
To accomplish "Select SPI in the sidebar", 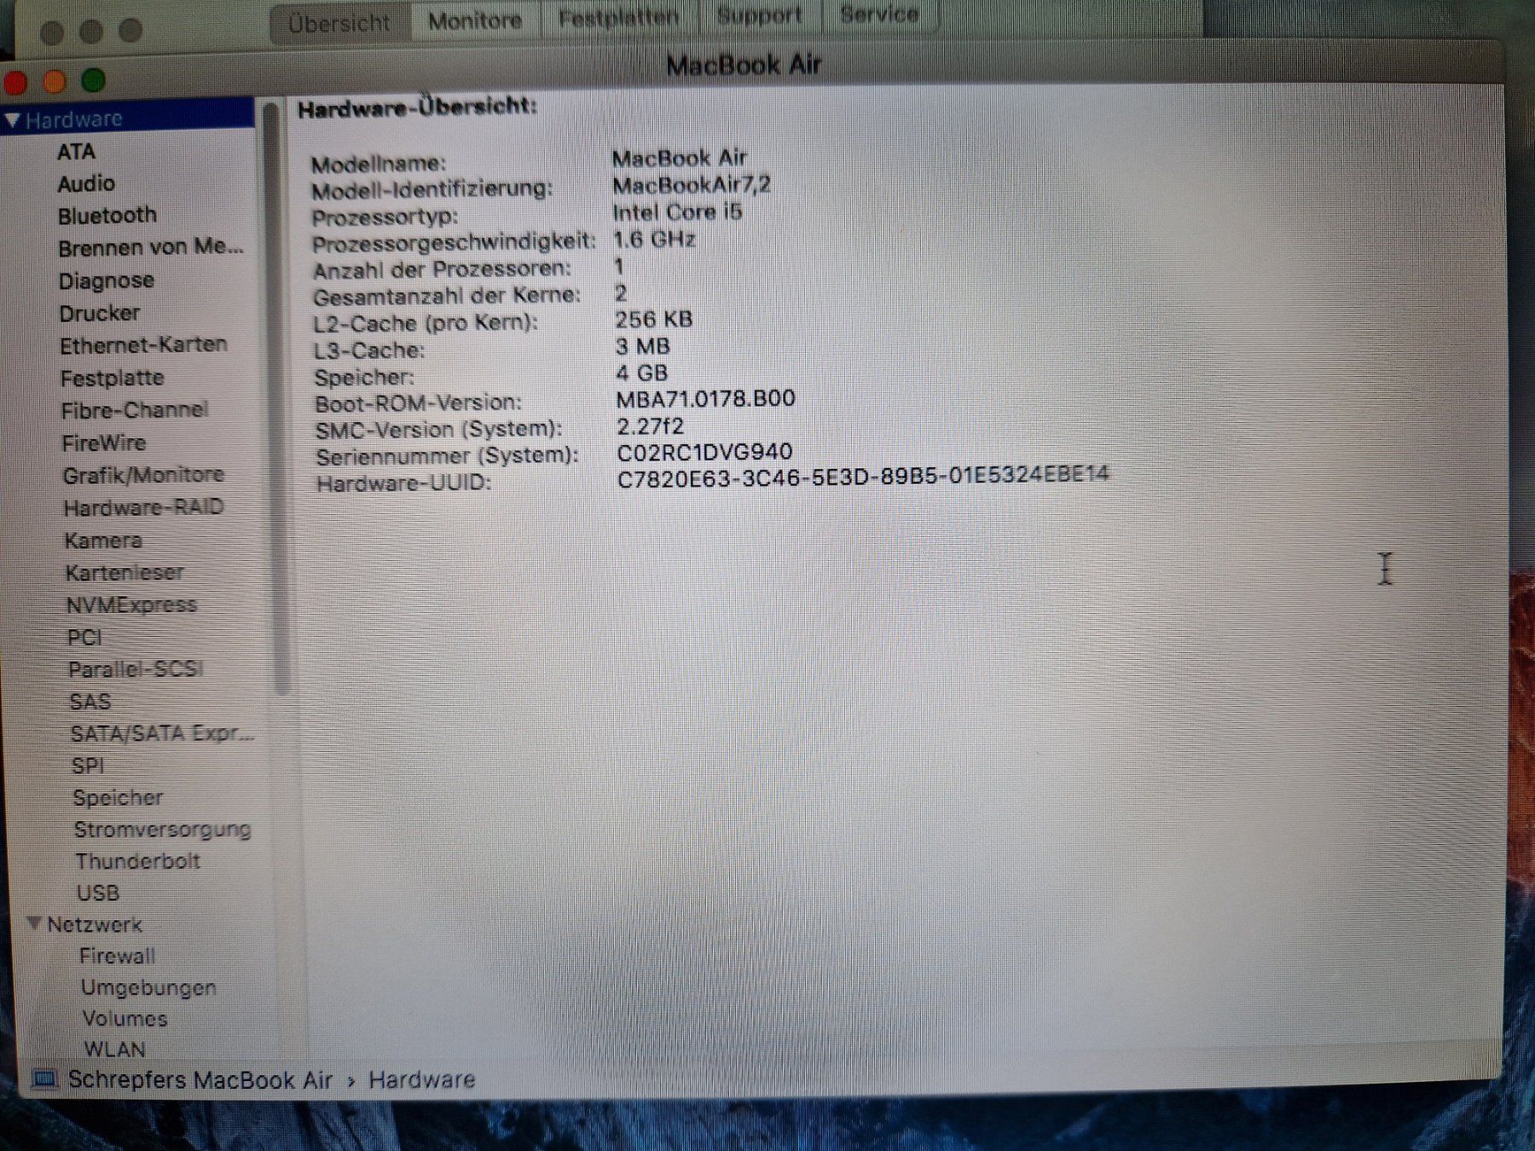I will pos(88,766).
